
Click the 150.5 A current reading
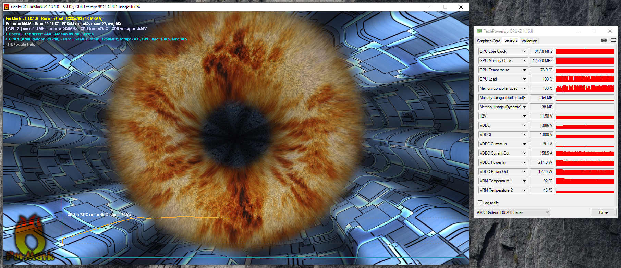coord(542,153)
